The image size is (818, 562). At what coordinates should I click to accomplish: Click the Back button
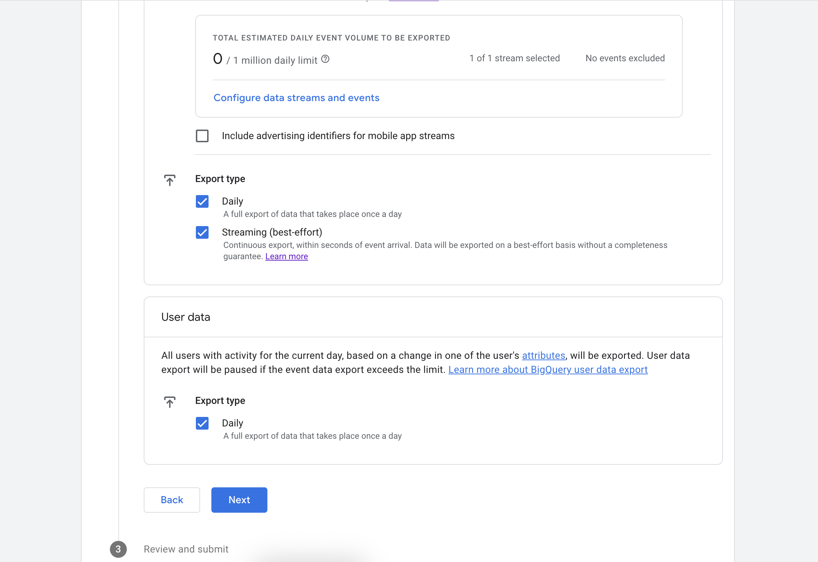coord(172,500)
